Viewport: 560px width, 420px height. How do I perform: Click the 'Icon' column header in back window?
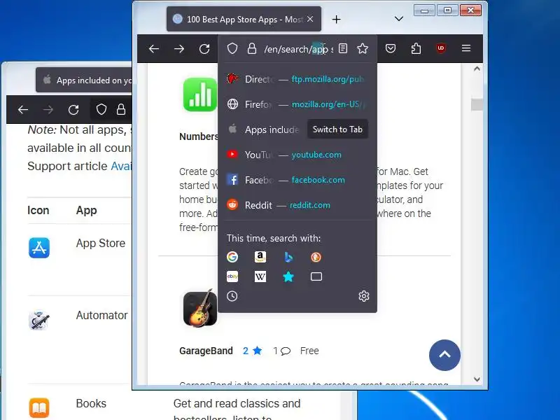tap(38, 211)
